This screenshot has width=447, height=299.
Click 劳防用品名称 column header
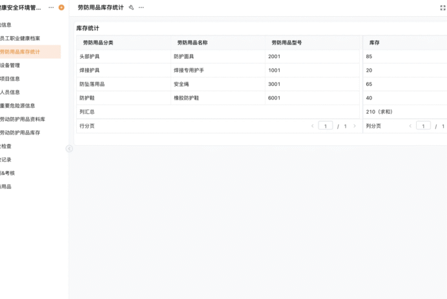[218, 43]
